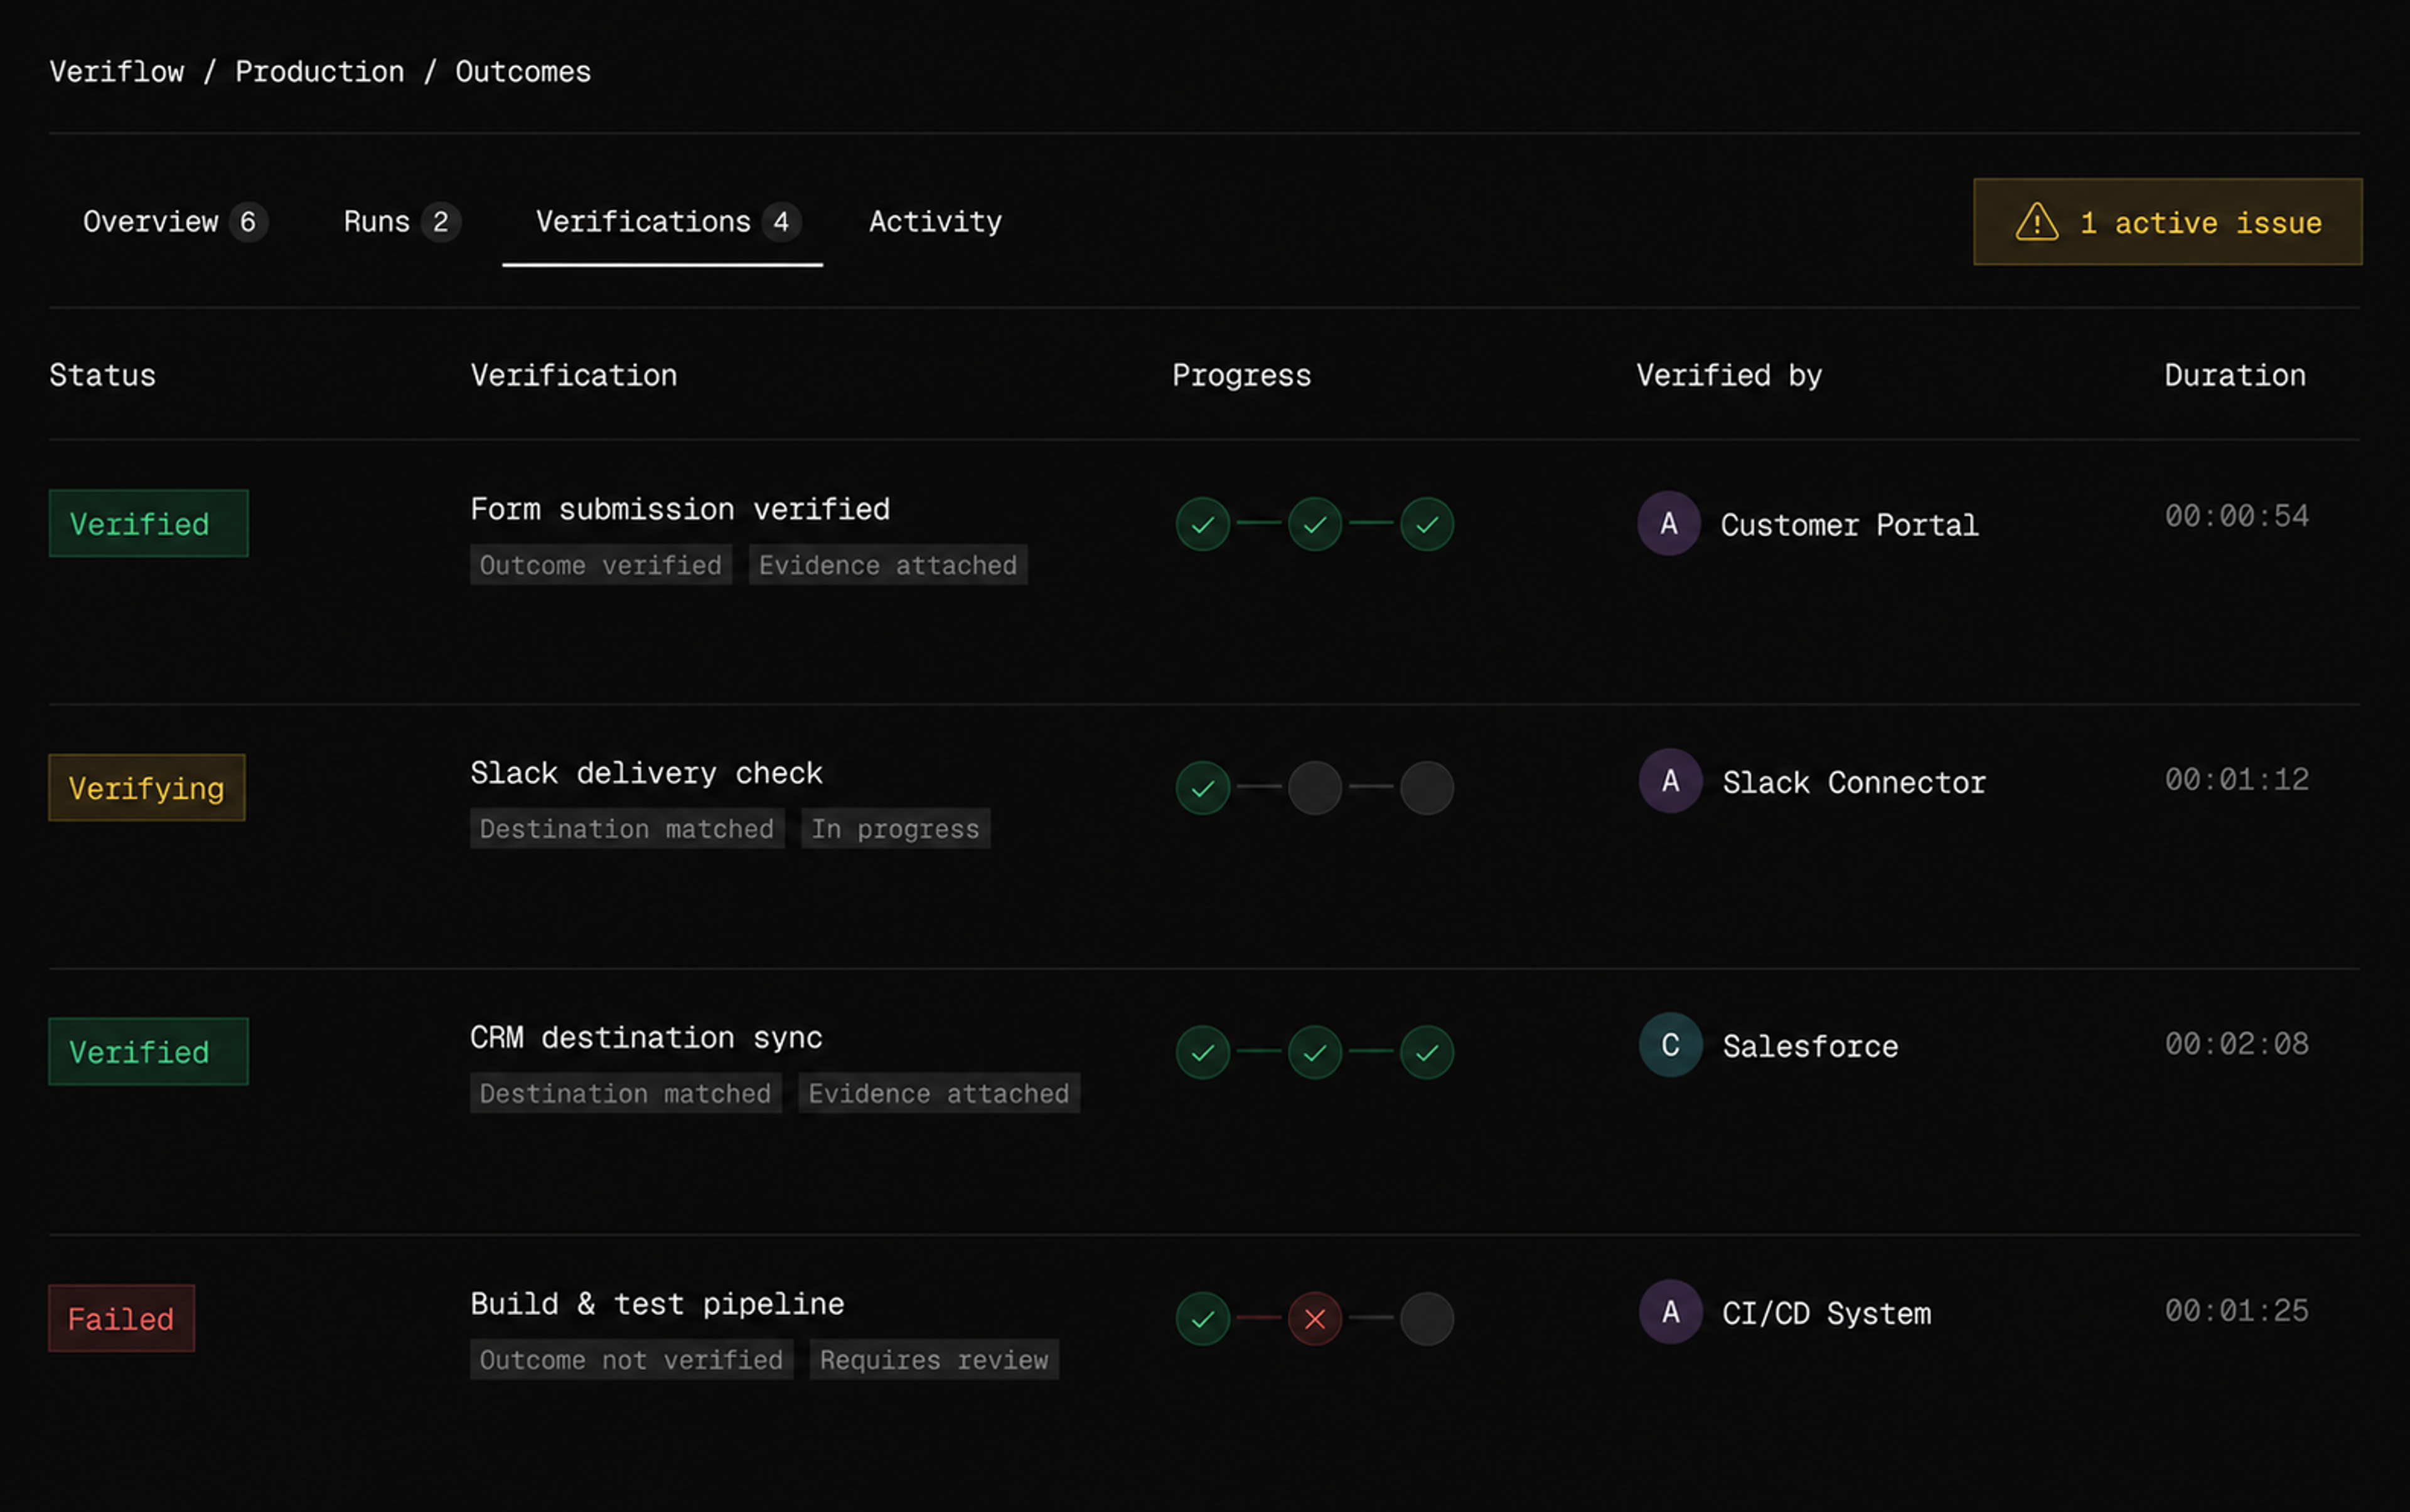The width and height of the screenshot is (2410, 1512).
Task: Click second progress check in CRM destination row
Action: point(1314,1052)
